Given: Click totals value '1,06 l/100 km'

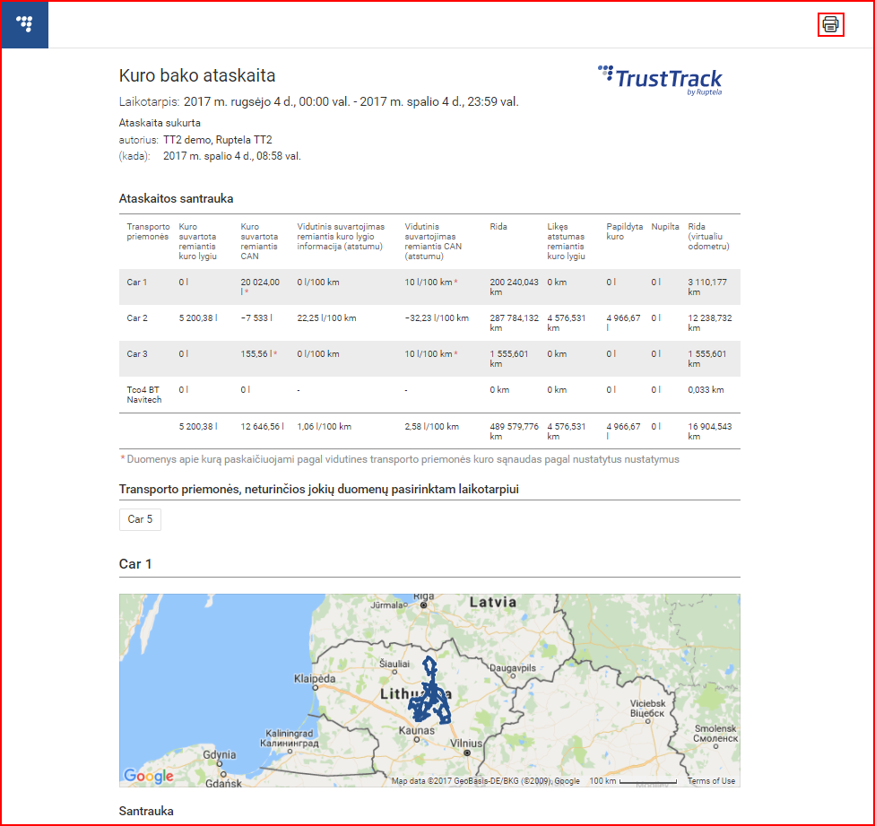Looking at the screenshot, I should 325,426.
